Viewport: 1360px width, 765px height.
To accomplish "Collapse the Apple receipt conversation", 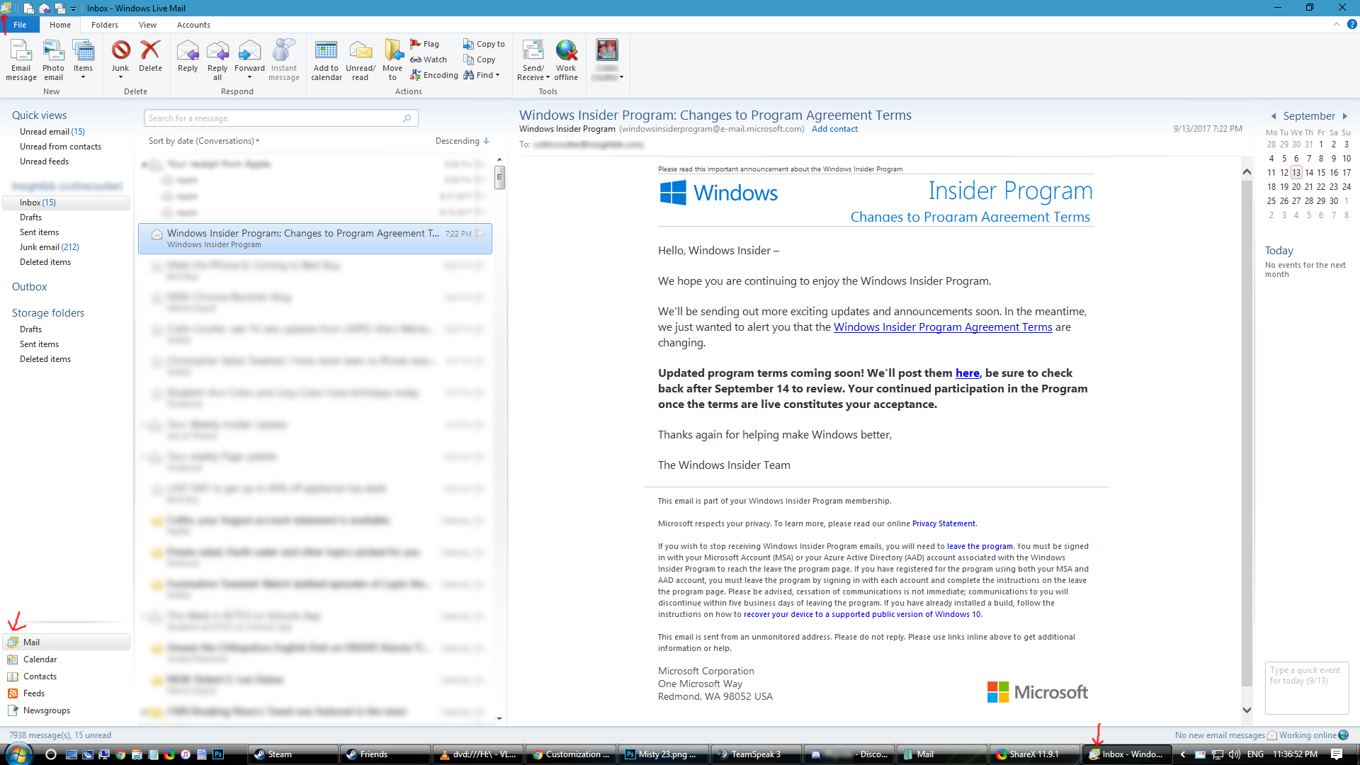I will pyautogui.click(x=144, y=164).
